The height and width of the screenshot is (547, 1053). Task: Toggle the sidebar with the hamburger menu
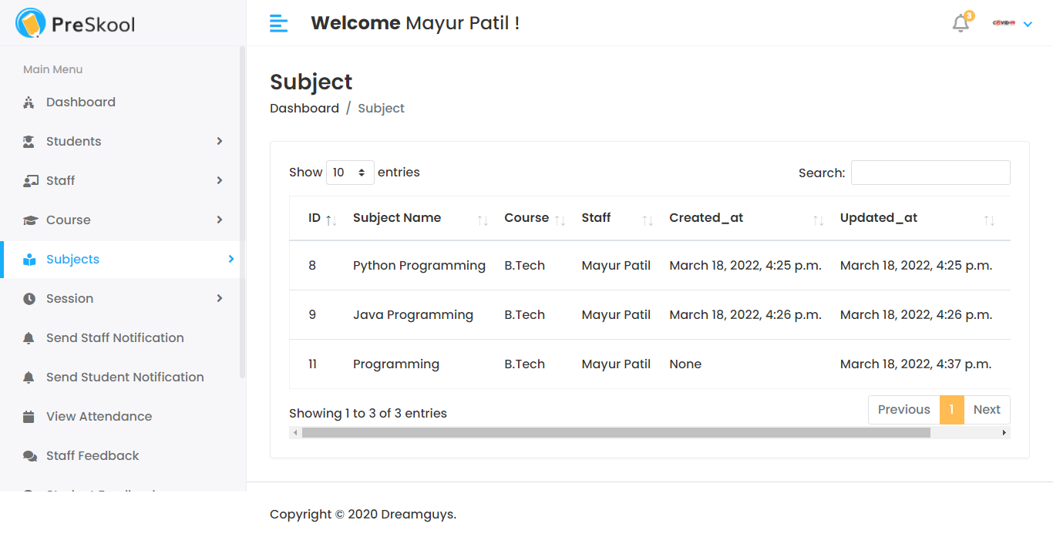(x=278, y=23)
